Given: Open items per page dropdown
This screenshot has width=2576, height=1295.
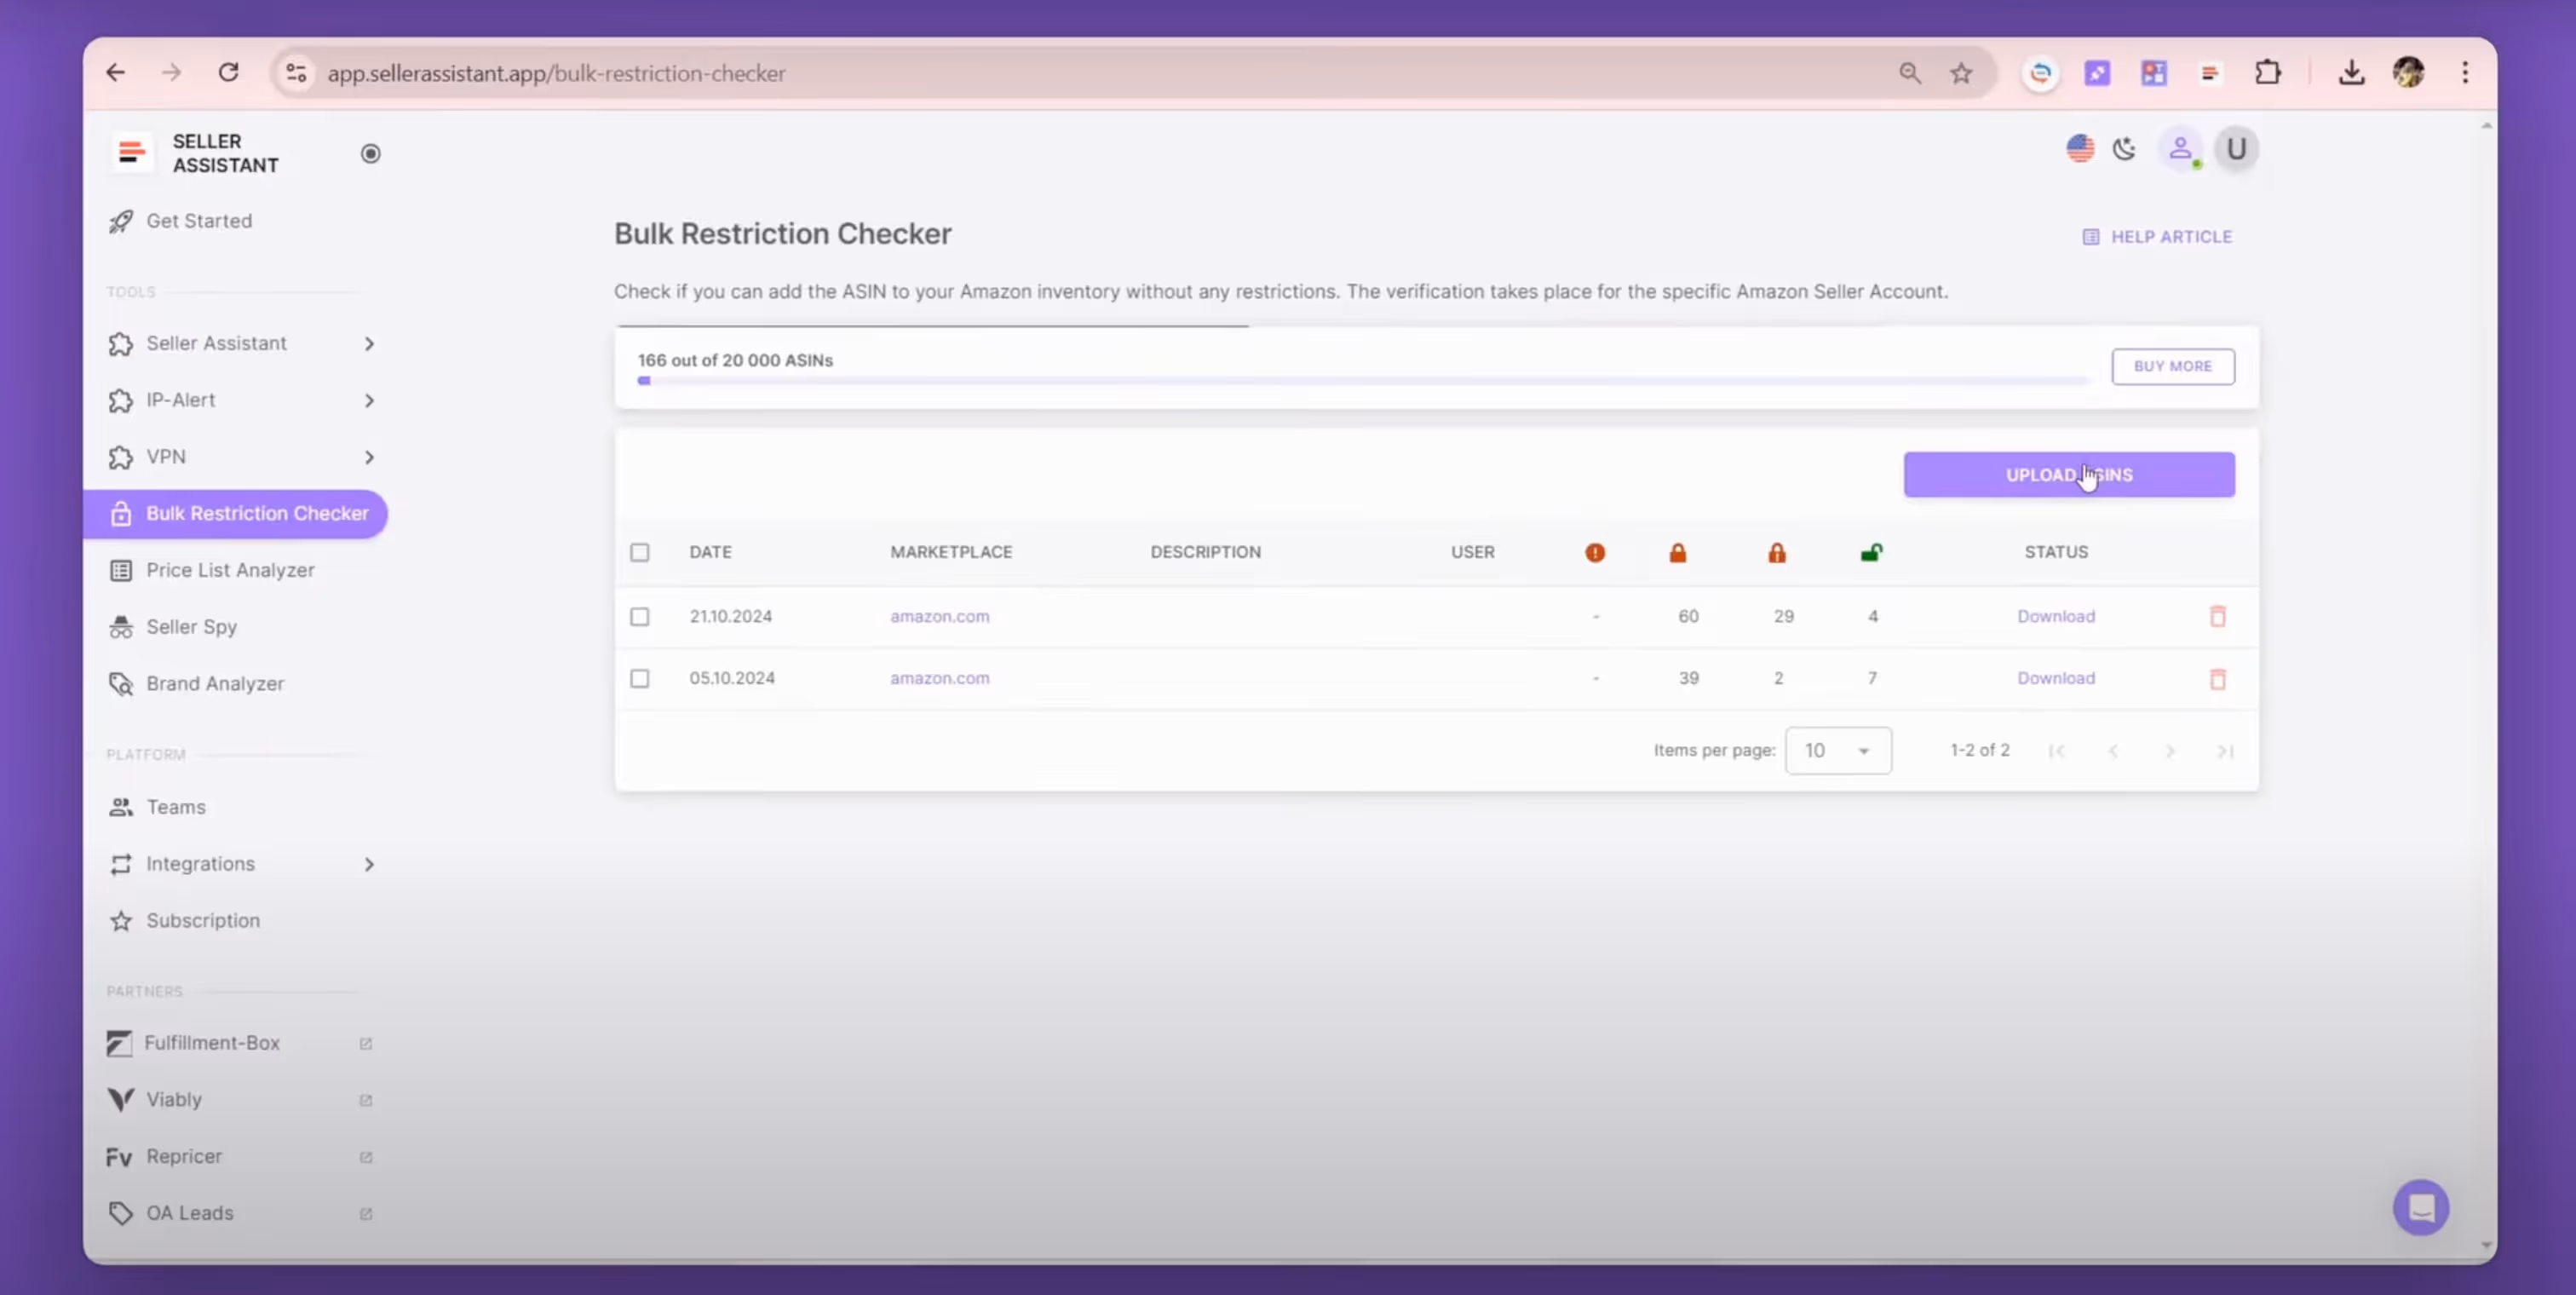Looking at the screenshot, I should pyautogui.click(x=1838, y=750).
